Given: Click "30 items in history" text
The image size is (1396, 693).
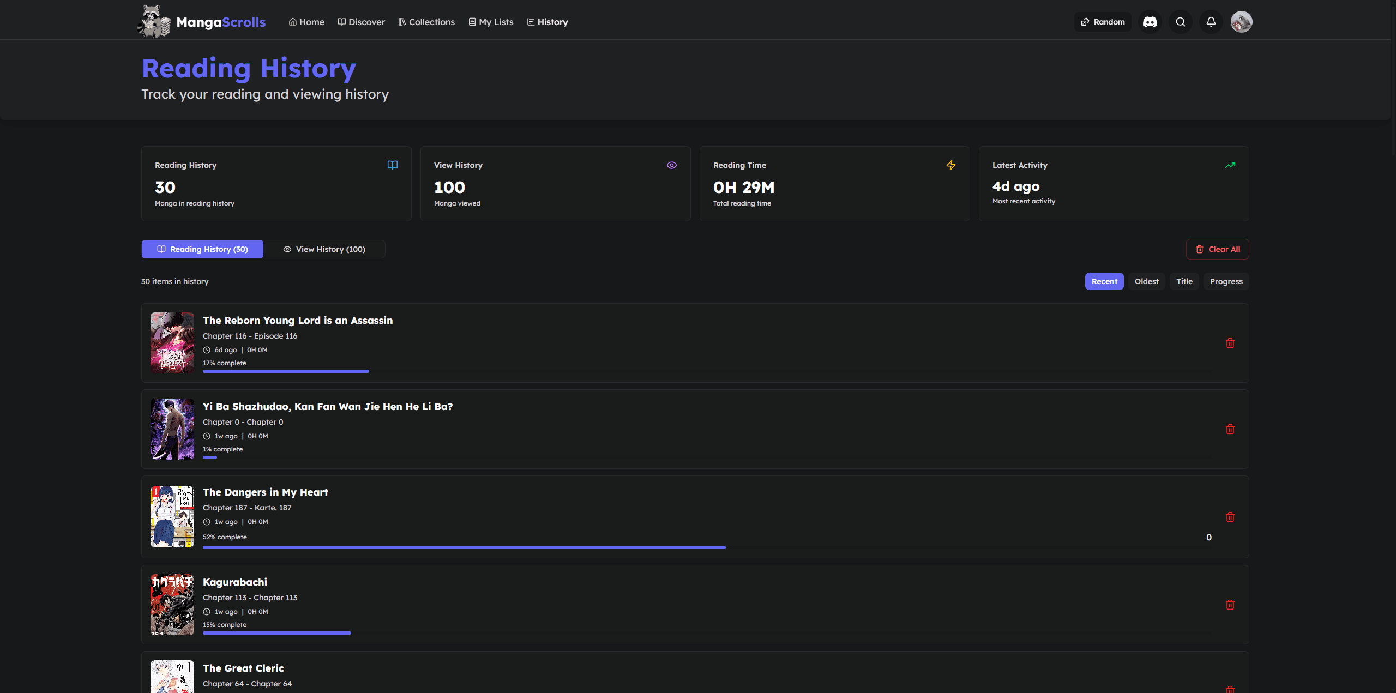Looking at the screenshot, I should click(175, 281).
